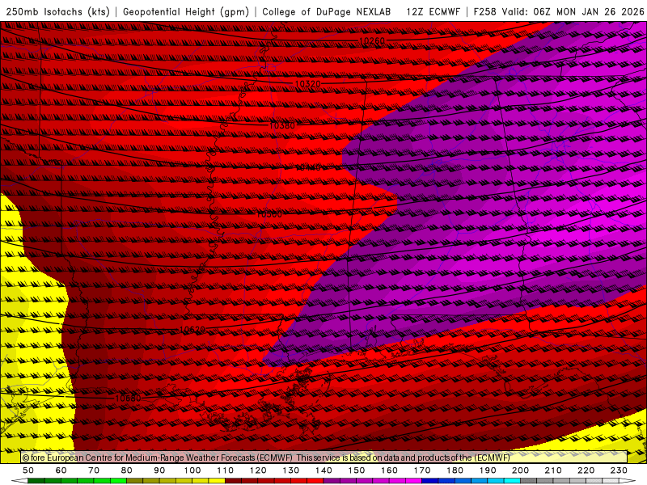Image resolution: width=647 pixels, height=485 pixels.
Task: Click the 130 value on color scale
Action: tap(291, 470)
